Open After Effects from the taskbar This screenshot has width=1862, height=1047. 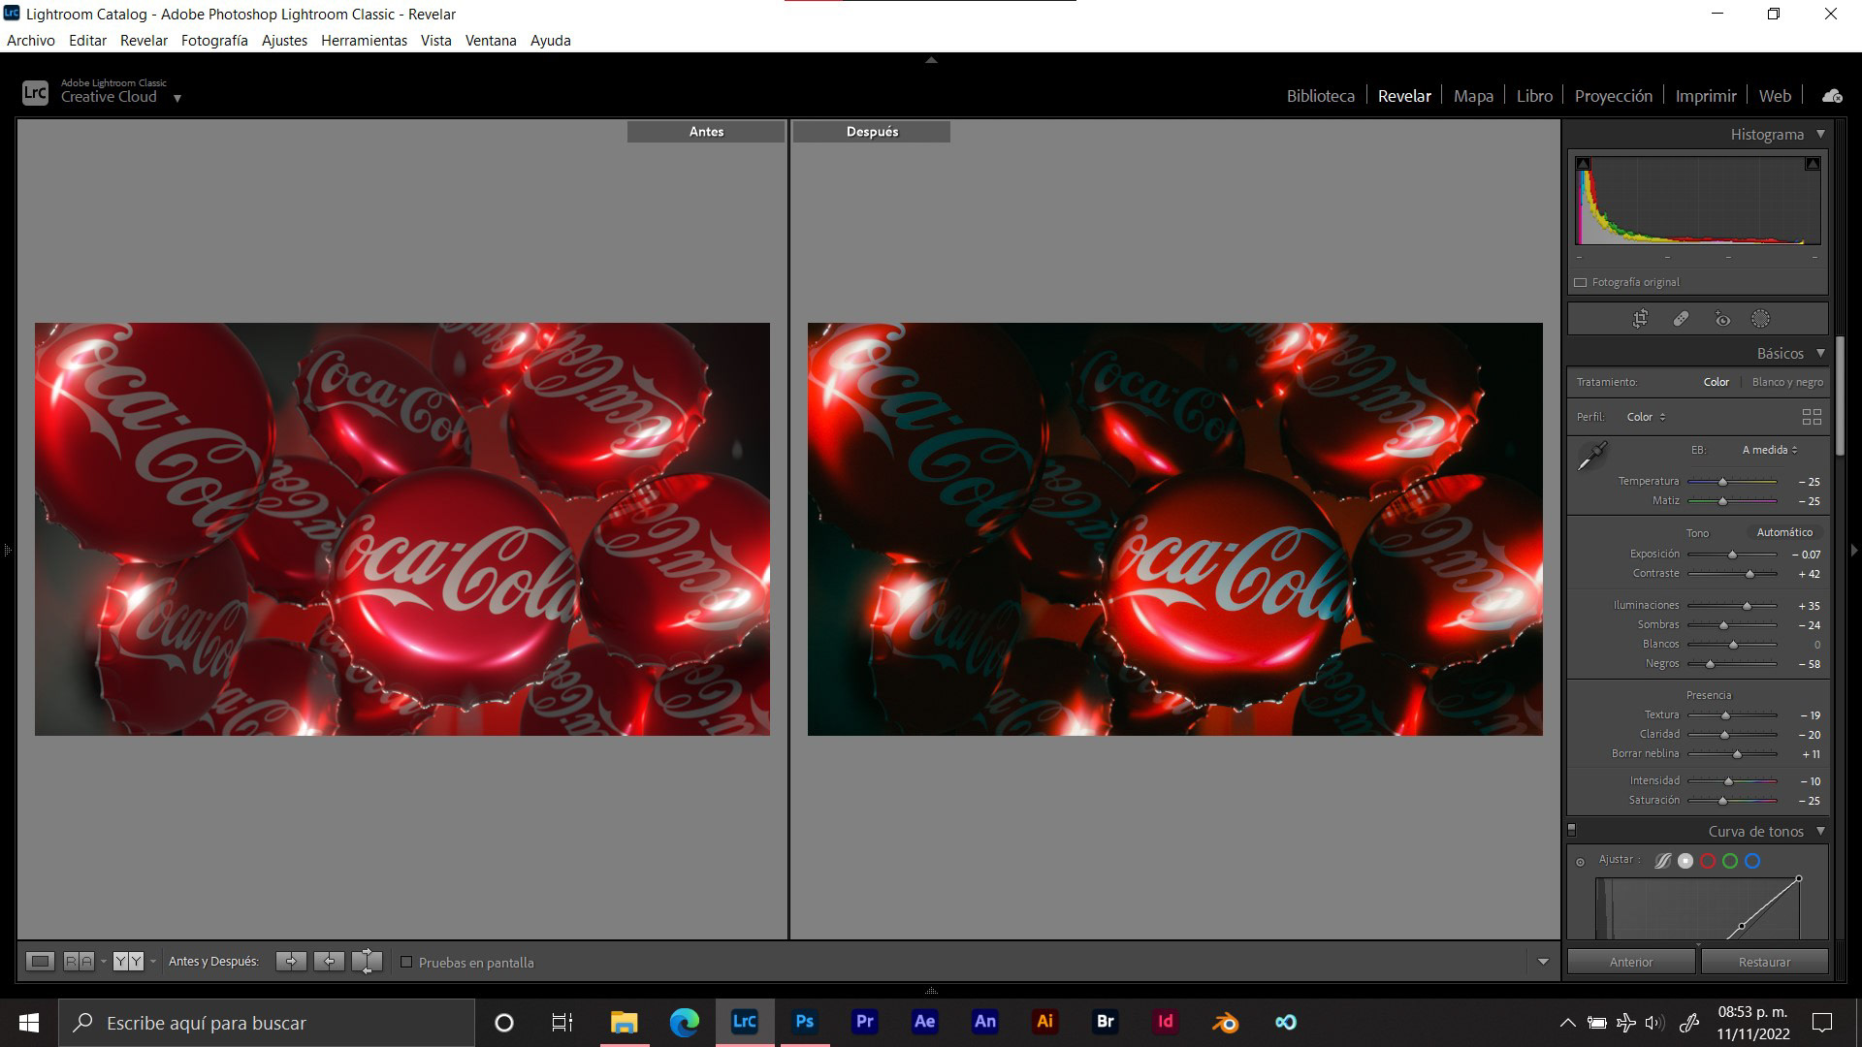(924, 1022)
